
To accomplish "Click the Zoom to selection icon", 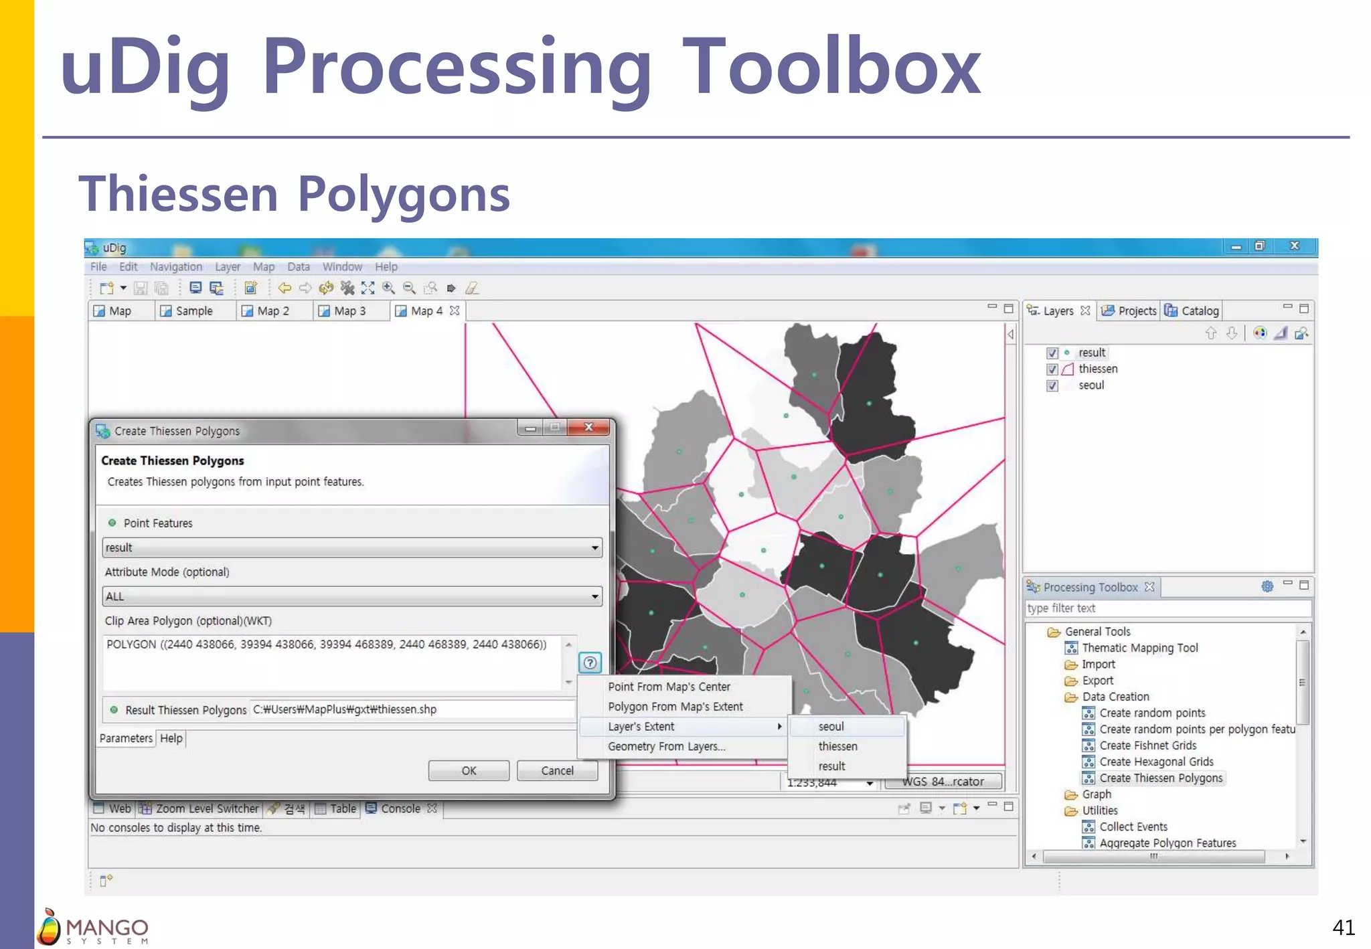I will point(430,288).
